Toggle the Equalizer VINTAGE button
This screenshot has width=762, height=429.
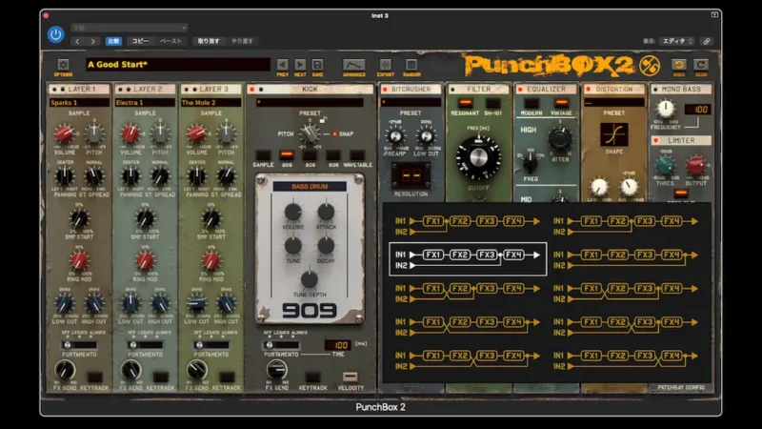point(561,103)
